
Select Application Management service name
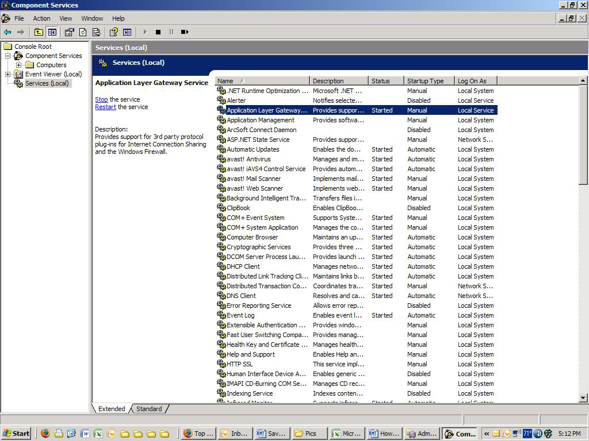click(x=261, y=120)
